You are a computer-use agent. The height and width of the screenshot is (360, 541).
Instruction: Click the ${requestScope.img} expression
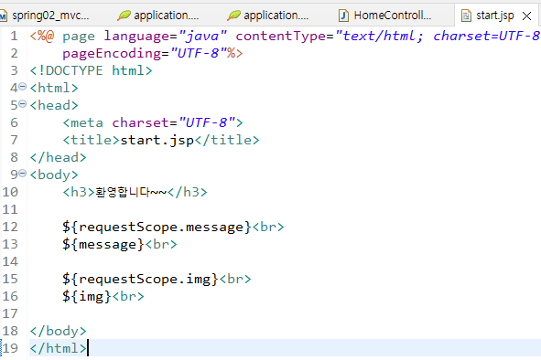click(140, 279)
